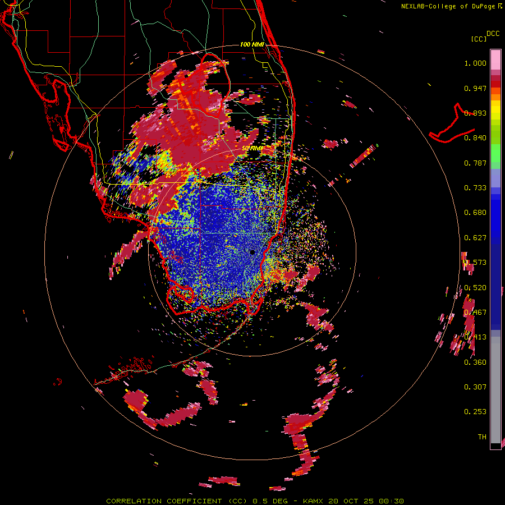
Task: Select the 0.680 scale value
Action: coord(475,213)
